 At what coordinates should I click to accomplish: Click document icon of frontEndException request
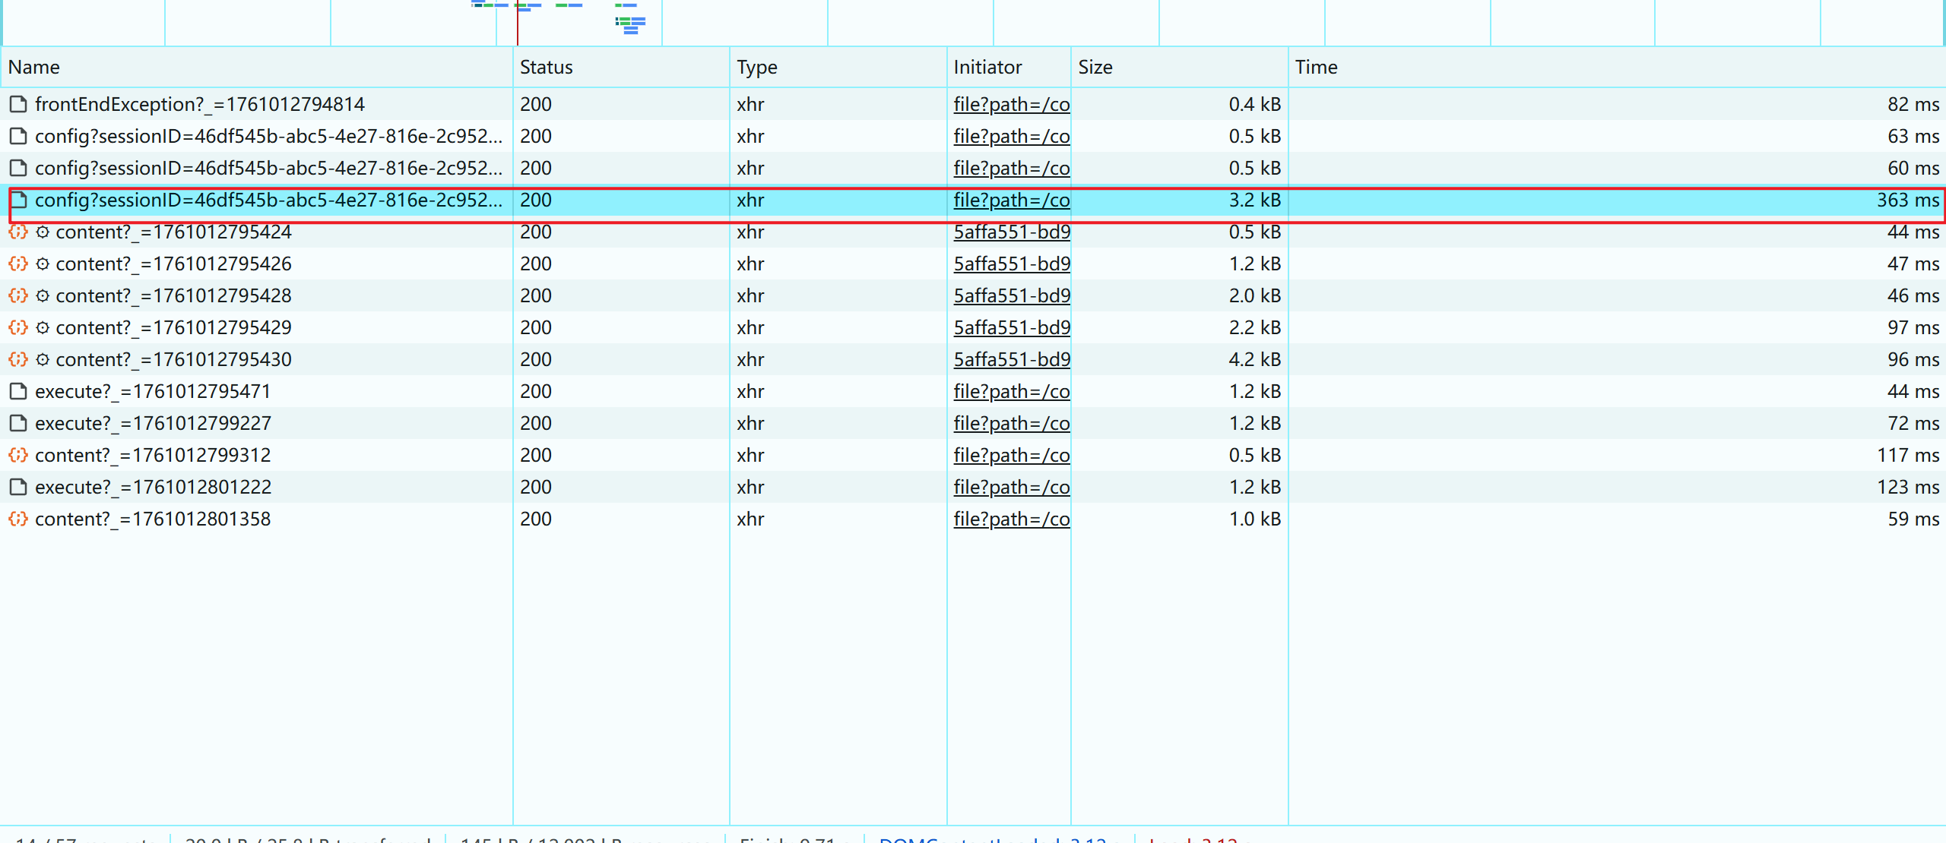tap(18, 104)
